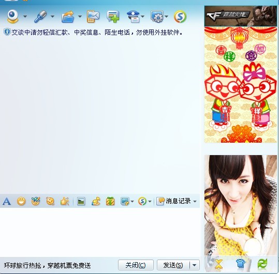Send a gift box icon
This screenshot has height=274, width=279.
point(110,202)
